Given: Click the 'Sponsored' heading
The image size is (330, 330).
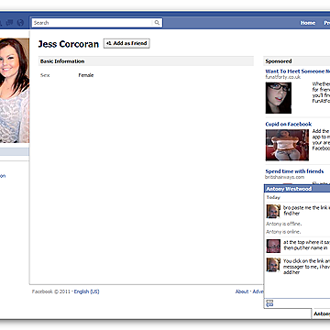Looking at the screenshot, I should coord(279,61).
